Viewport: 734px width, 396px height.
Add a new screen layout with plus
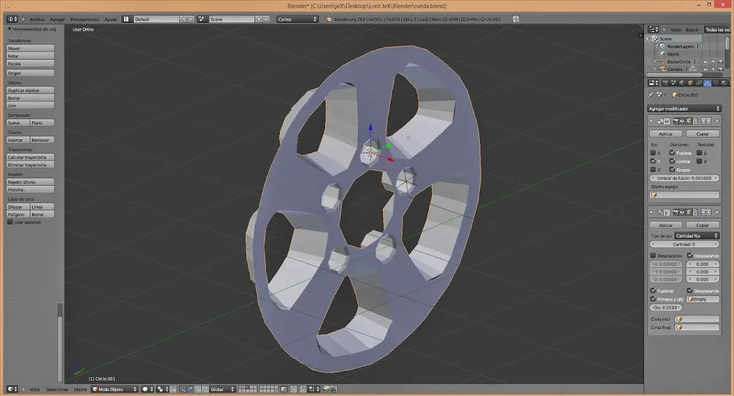coord(184,19)
